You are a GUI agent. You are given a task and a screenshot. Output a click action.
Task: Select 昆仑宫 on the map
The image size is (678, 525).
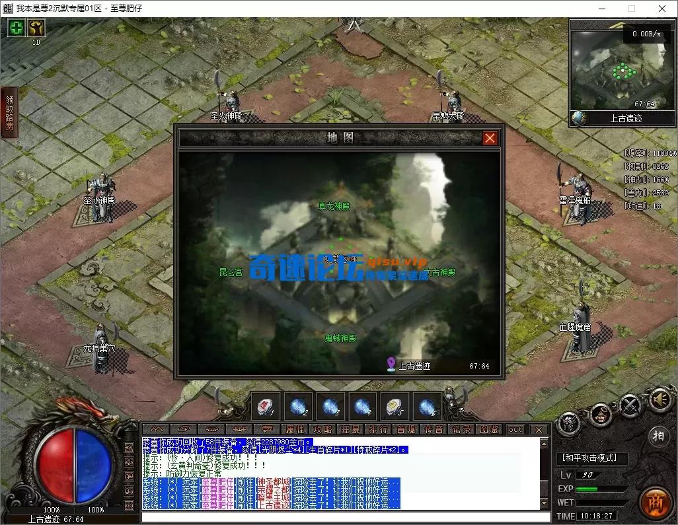click(x=231, y=272)
